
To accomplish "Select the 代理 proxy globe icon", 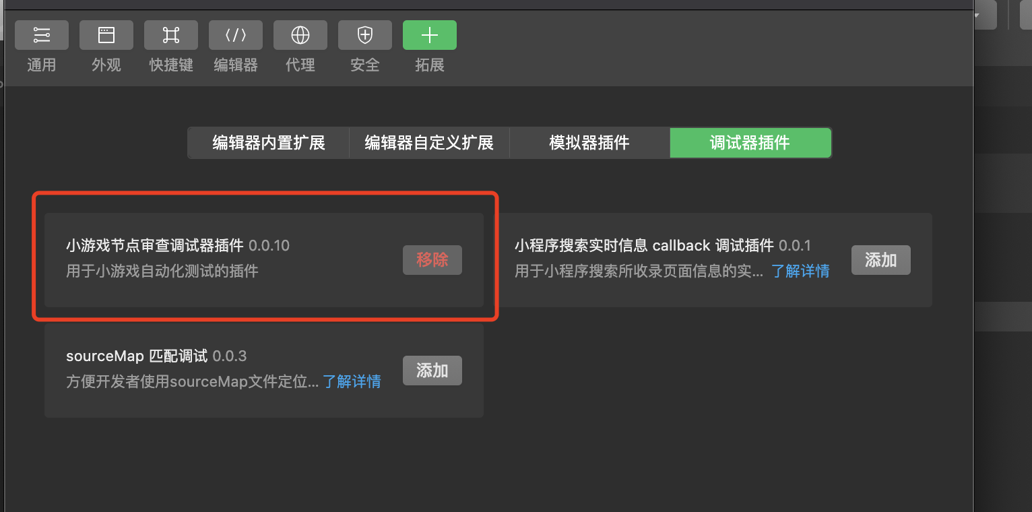I will click(300, 35).
